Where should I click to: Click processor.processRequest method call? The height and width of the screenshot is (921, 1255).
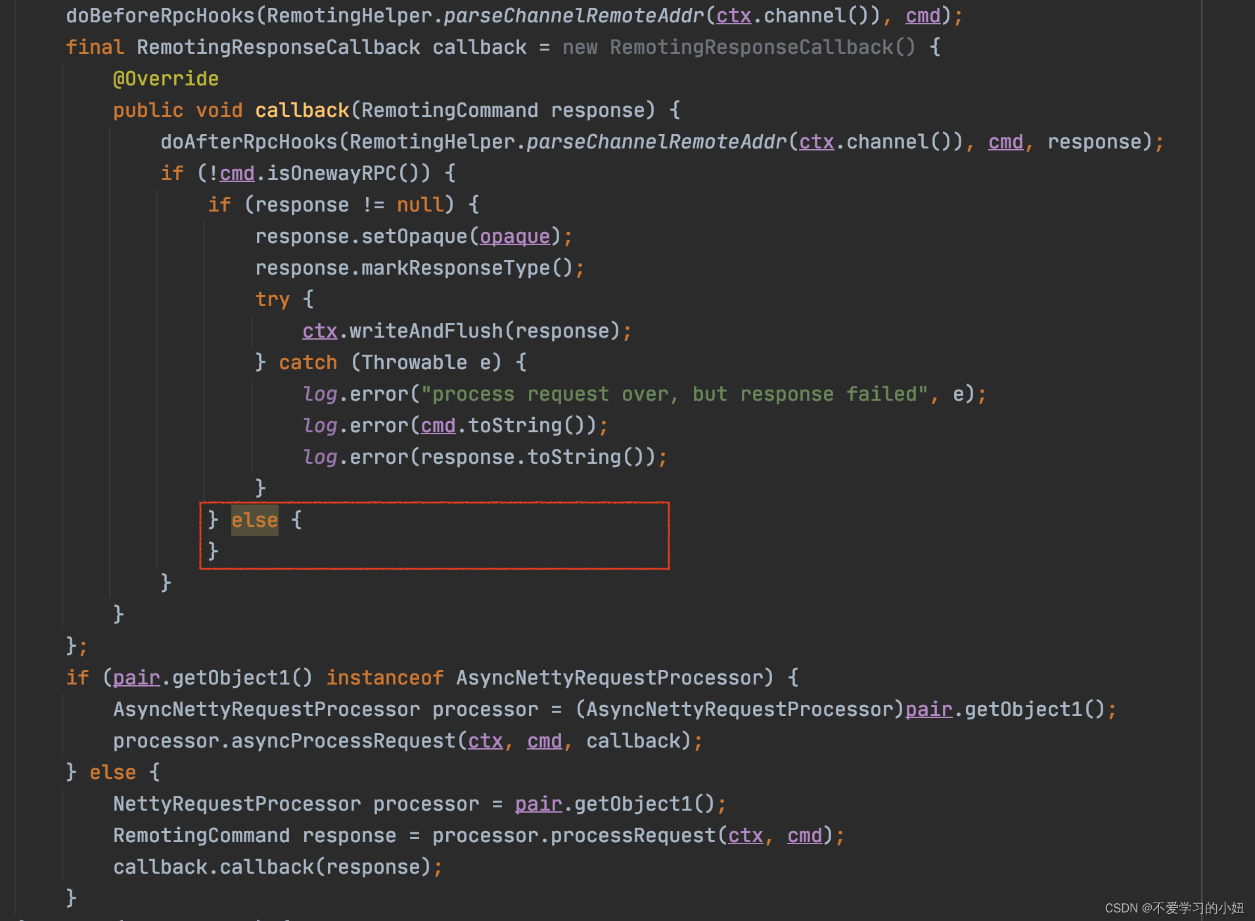click(574, 835)
